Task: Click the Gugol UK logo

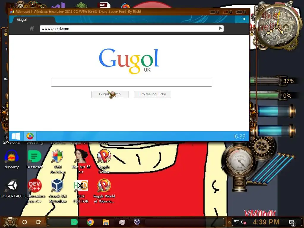Action: coord(129,61)
